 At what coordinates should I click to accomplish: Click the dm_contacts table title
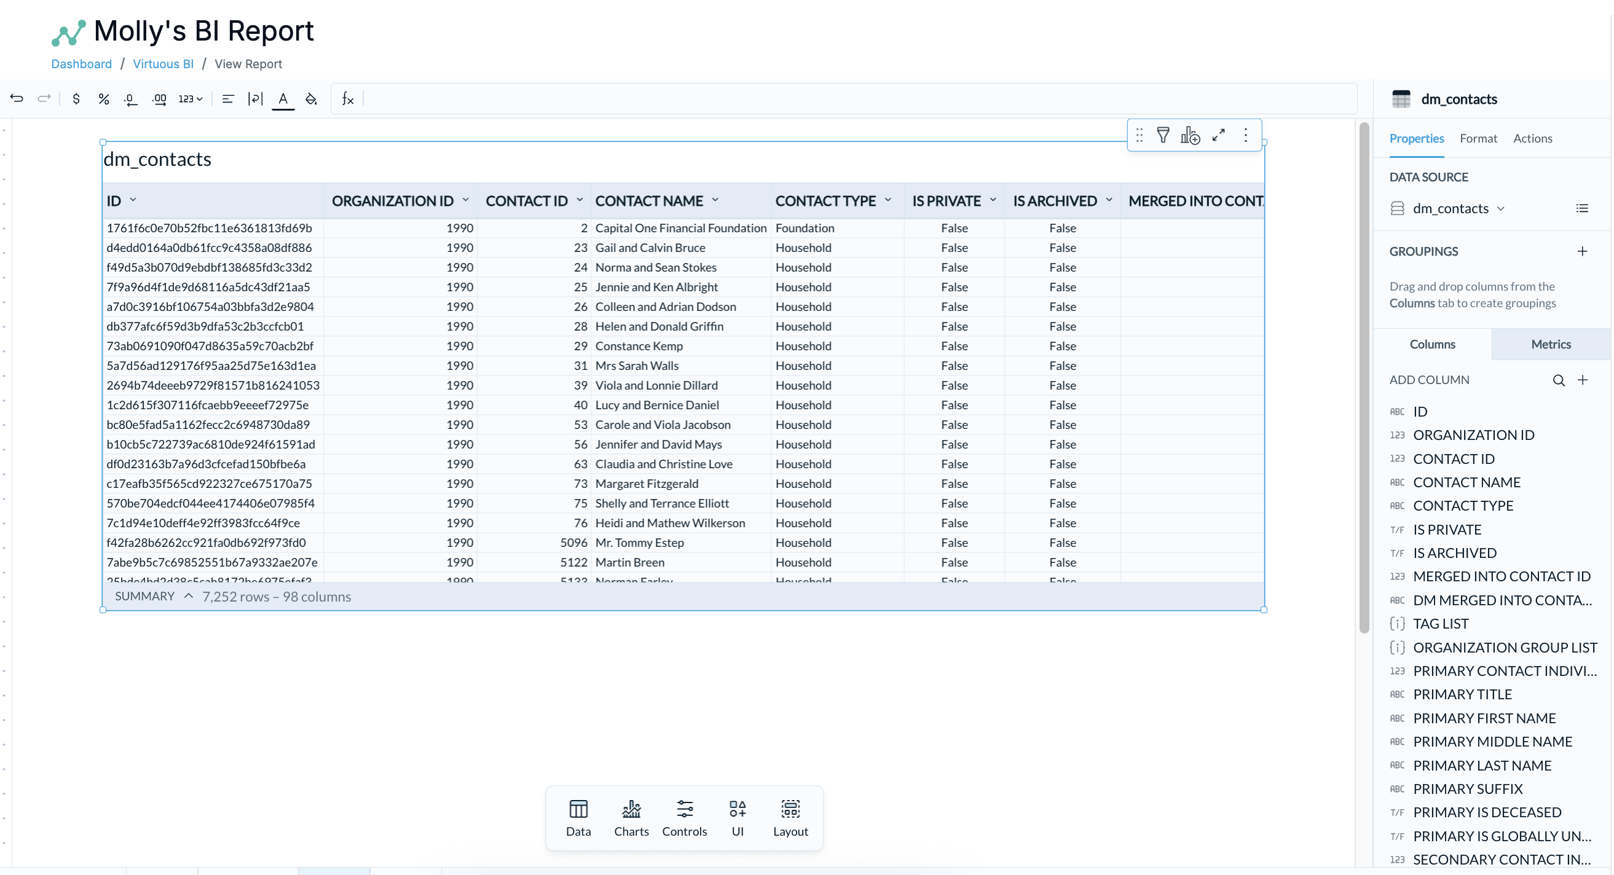157,159
